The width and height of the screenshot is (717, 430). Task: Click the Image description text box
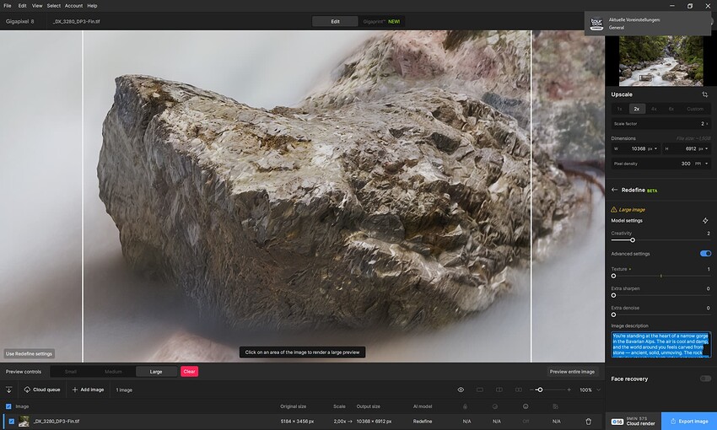pyautogui.click(x=660, y=344)
